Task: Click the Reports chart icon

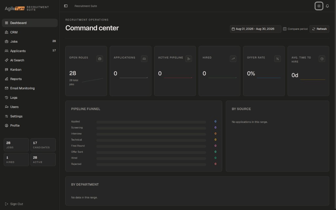Action: [7, 79]
